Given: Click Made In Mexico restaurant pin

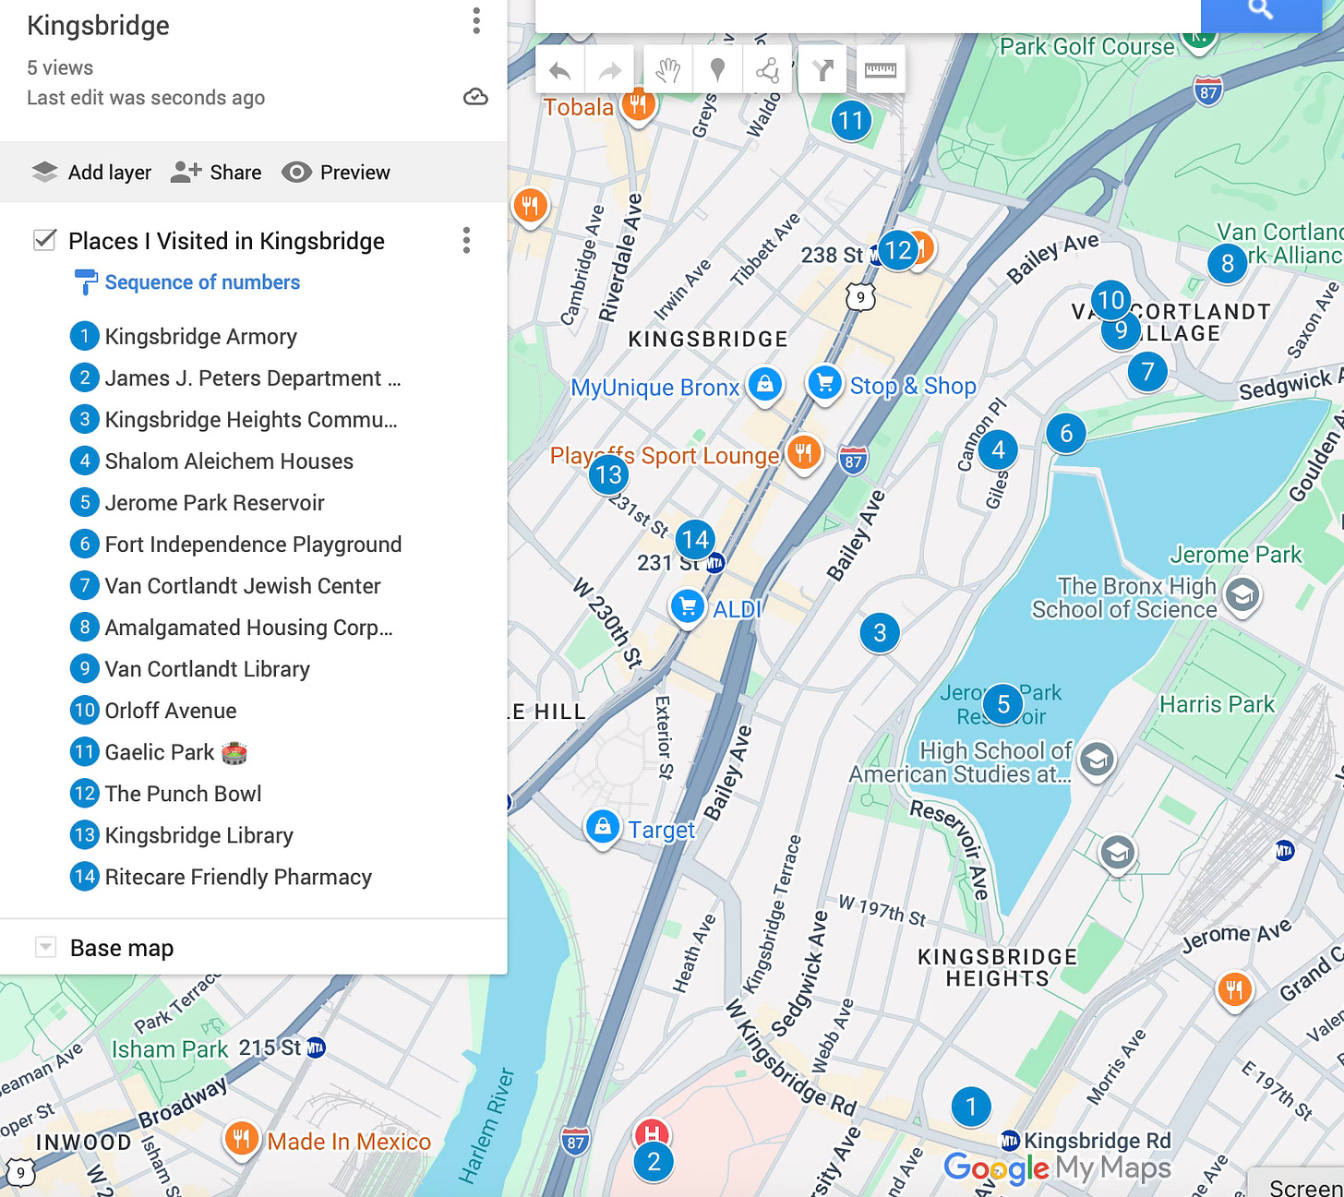Looking at the screenshot, I should tap(241, 1139).
